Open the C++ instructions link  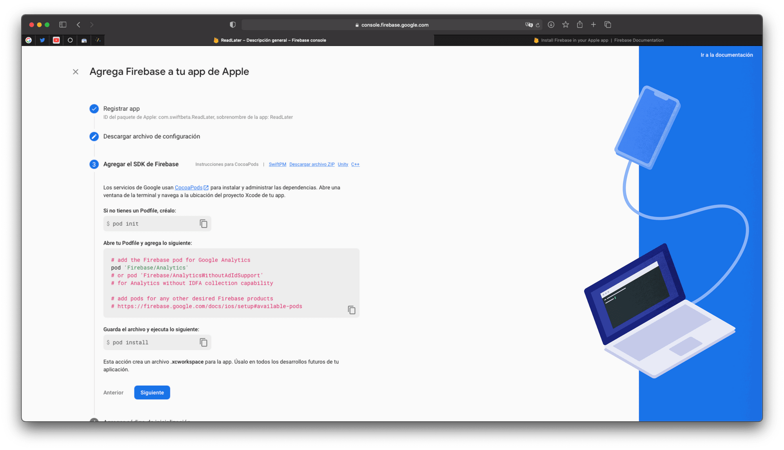pos(355,164)
